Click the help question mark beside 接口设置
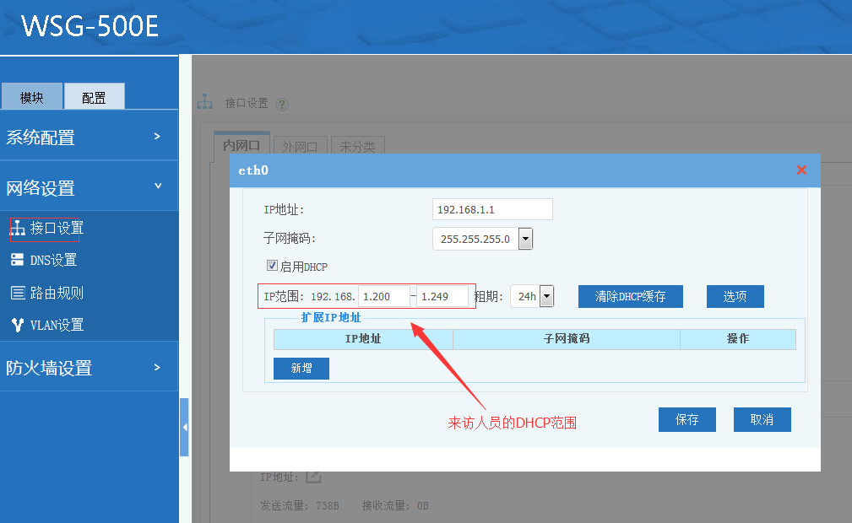 [x=282, y=104]
